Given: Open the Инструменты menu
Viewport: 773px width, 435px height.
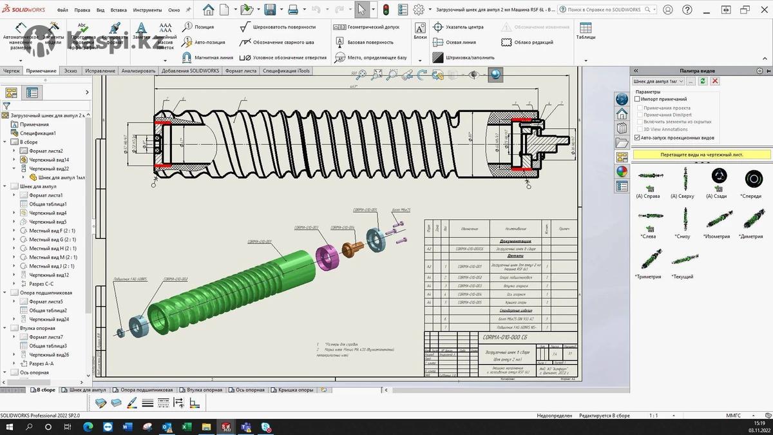Looking at the screenshot, I should [148, 10].
